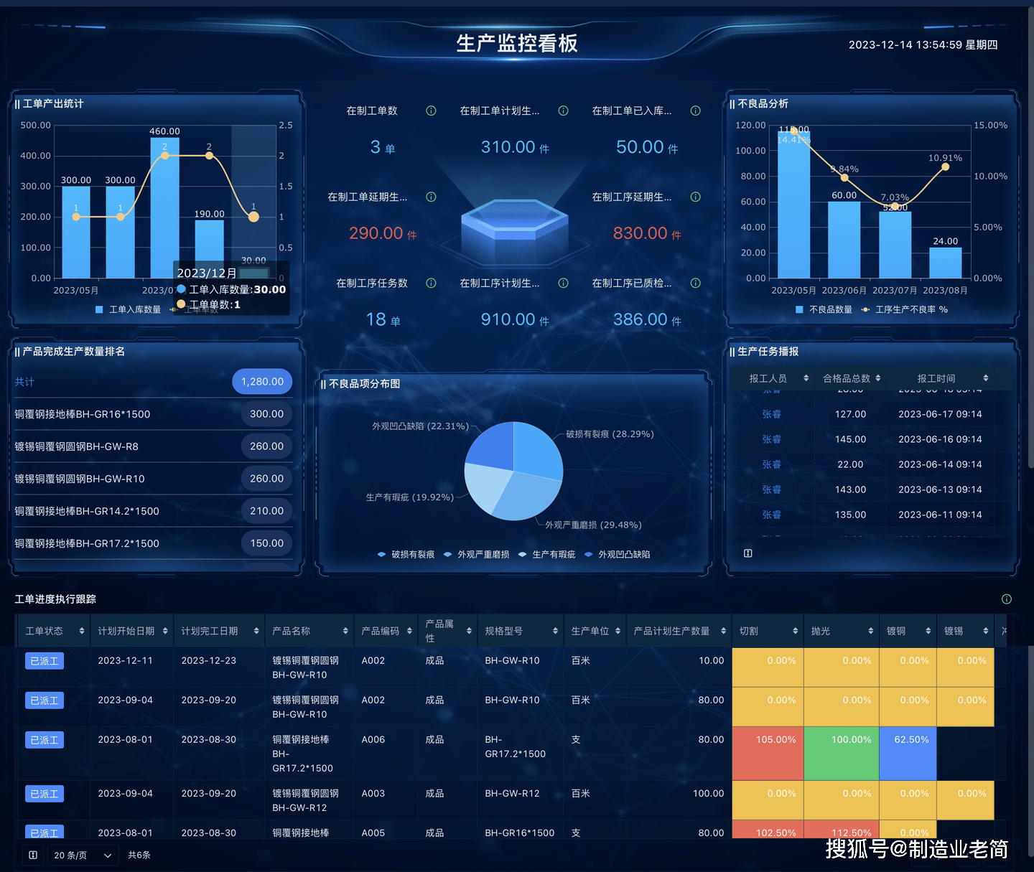Click 已派工 tag in A003 row
Image resolution: width=1034 pixels, height=872 pixels.
(x=45, y=794)
